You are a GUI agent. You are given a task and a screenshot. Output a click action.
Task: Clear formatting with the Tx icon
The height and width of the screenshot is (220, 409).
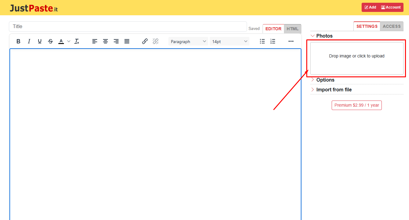coord(77,41)
